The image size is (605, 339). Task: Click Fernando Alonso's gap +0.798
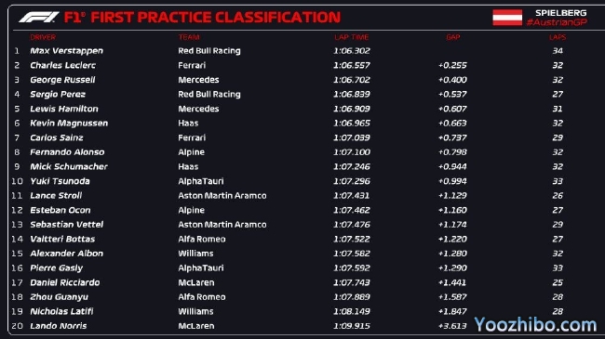[x=452, y=152]
